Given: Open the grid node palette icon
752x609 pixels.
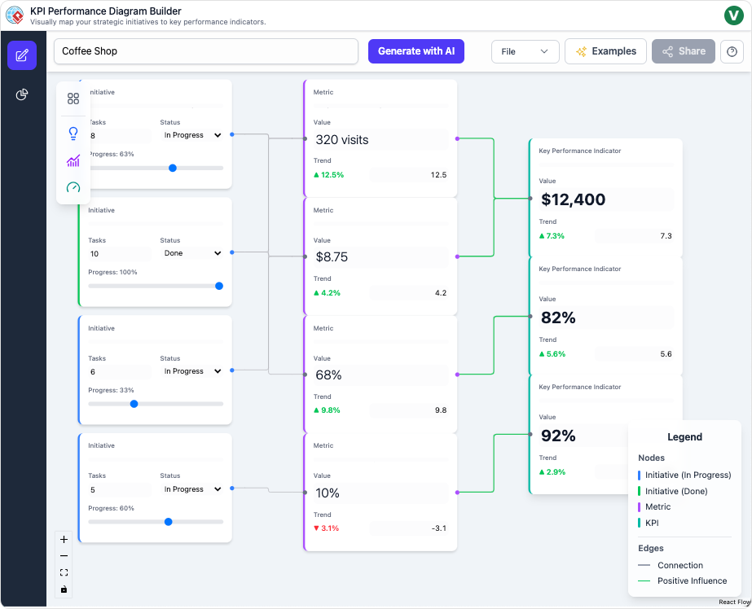Looking at the screenshot, I should (x=73, y=99).
